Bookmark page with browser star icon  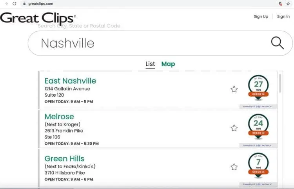tap(288, 4)
